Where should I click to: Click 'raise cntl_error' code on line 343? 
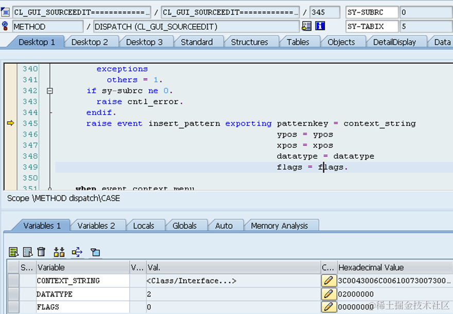(140, 102)
